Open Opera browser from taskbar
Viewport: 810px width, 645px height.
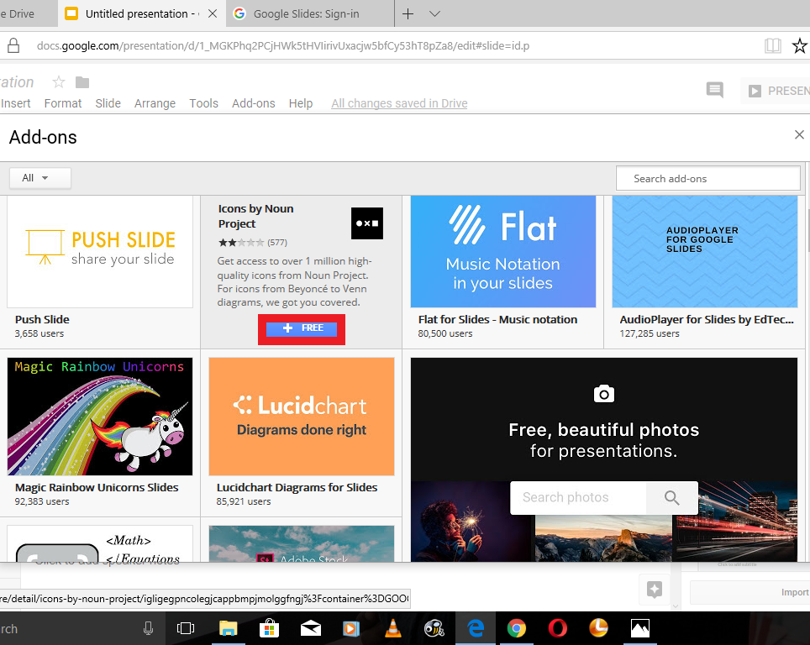(557, 628)
